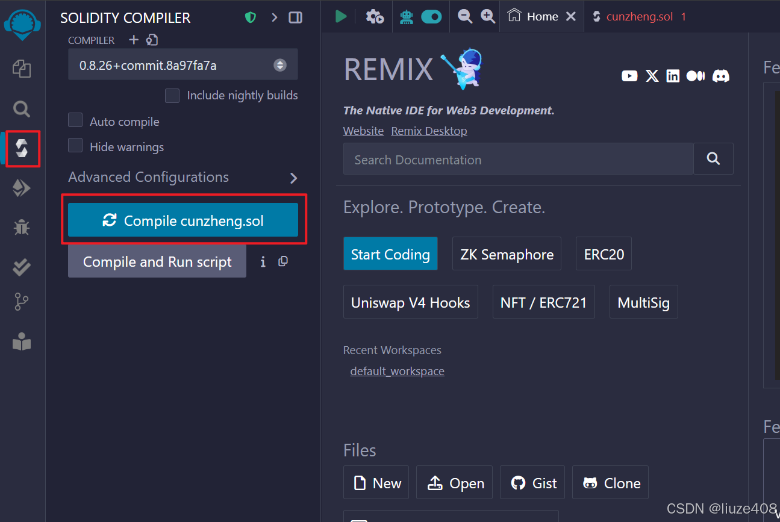Image resolution: width=780 pixels, height=522 pixels.
Task: Open Remix Discord icon
Action: (x=721, y=76)
